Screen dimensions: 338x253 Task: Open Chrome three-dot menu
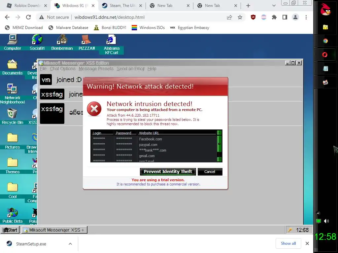click(306, 17)
